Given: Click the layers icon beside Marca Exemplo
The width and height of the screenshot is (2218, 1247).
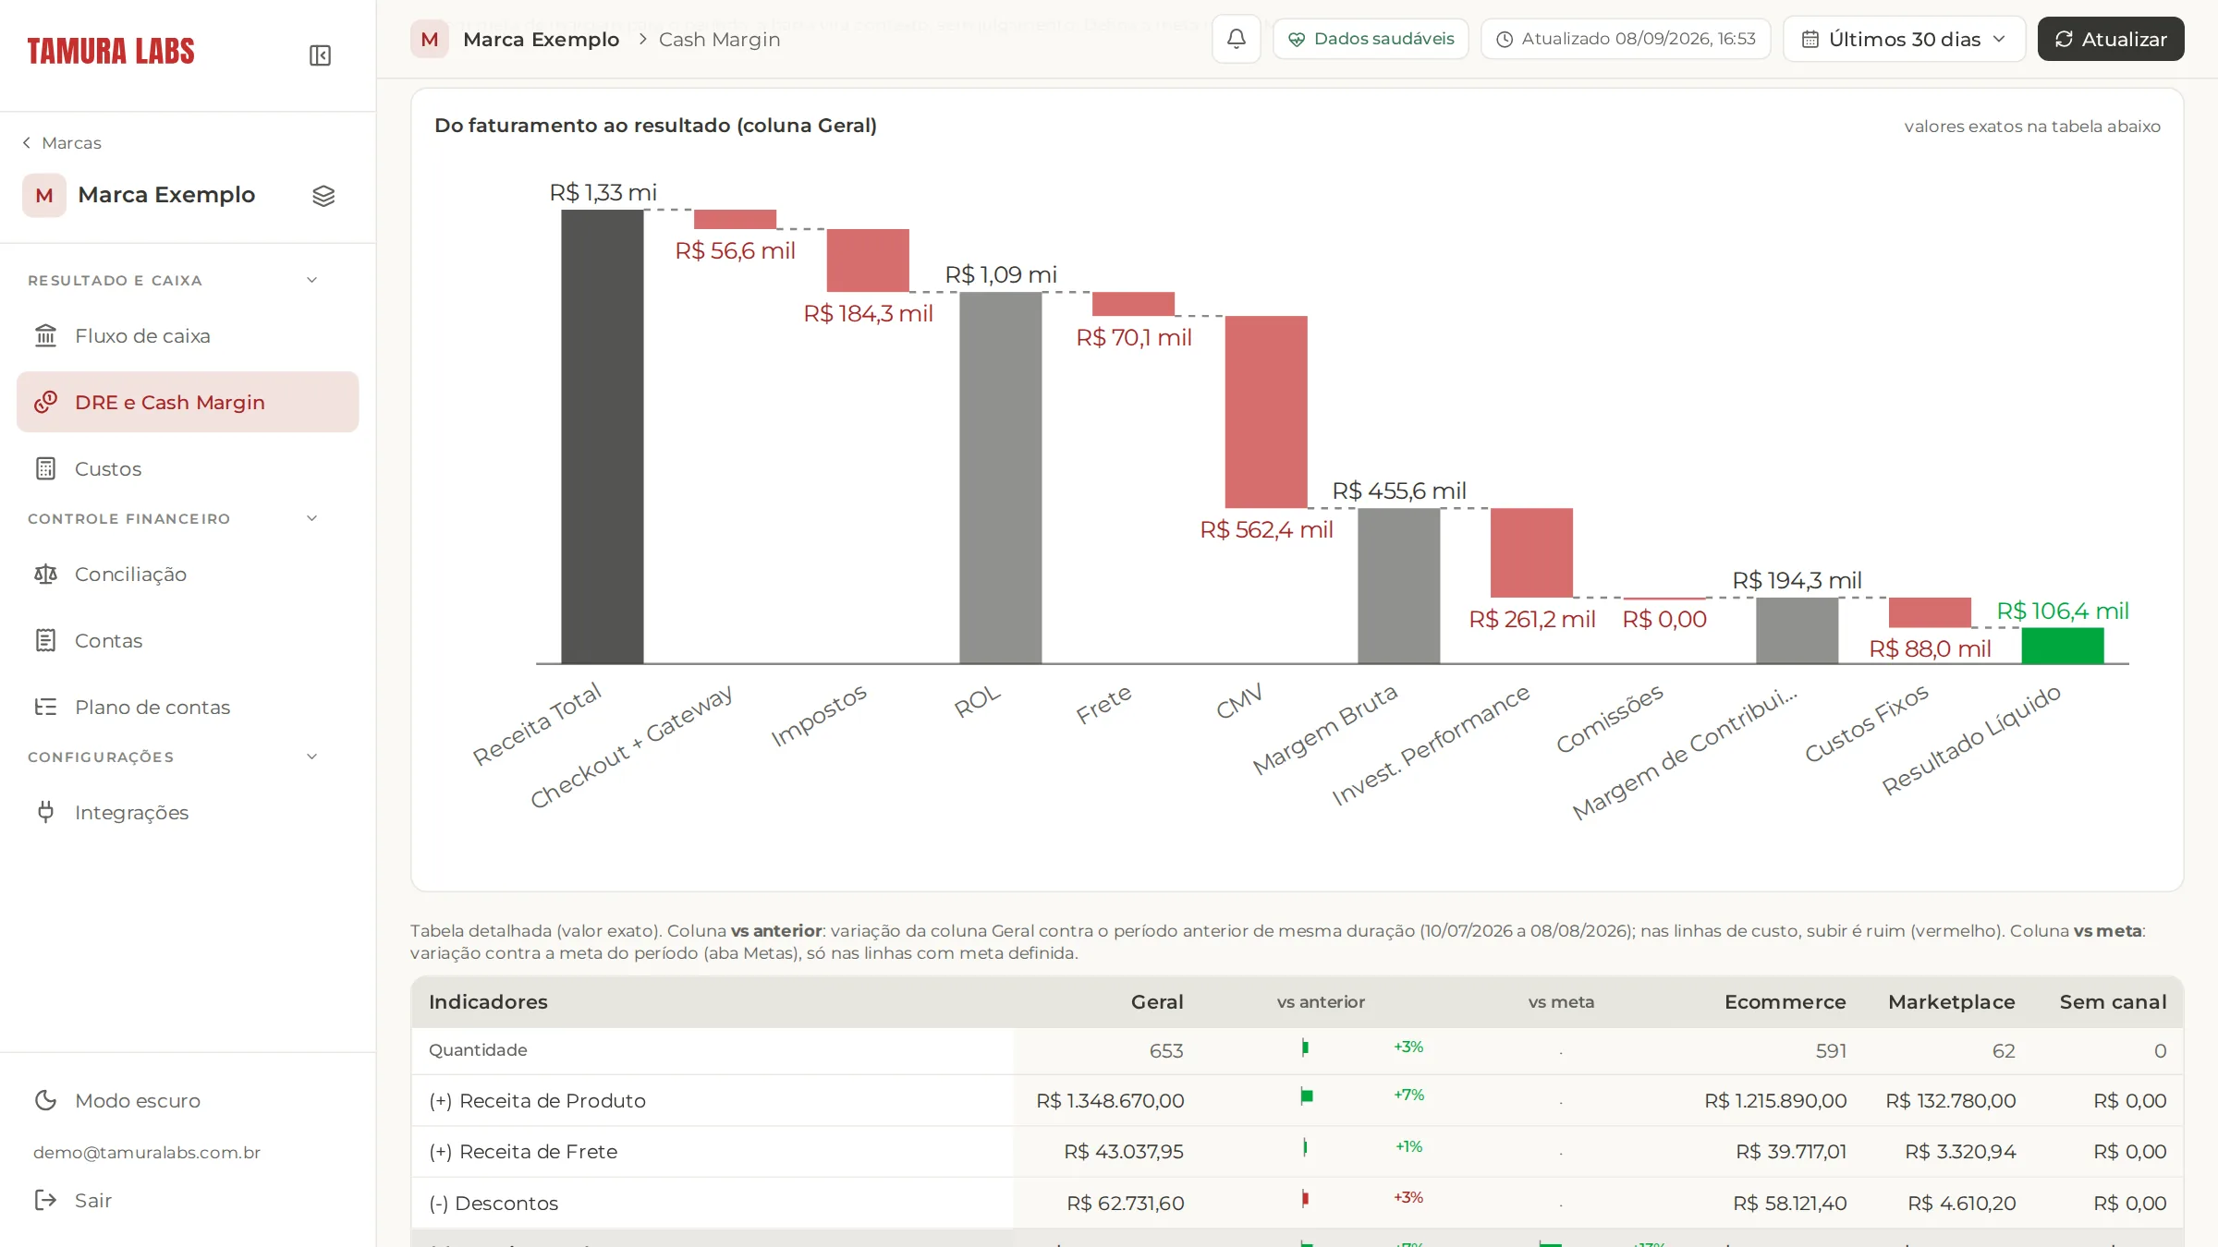Looking at the screenshot, I should pyautogui.click(x=323, y=196).
